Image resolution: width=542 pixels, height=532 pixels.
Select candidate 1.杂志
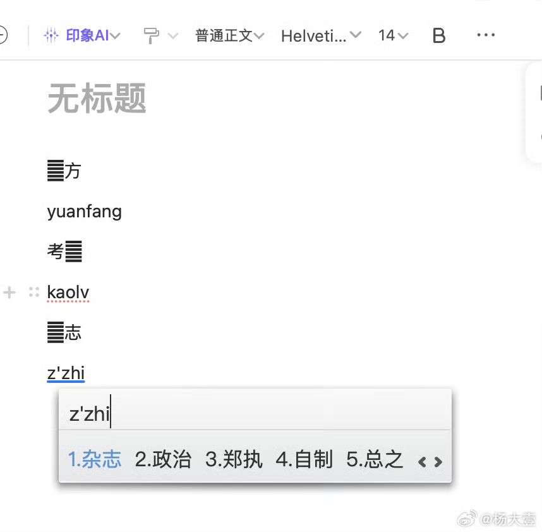click(x=95, y=459)
